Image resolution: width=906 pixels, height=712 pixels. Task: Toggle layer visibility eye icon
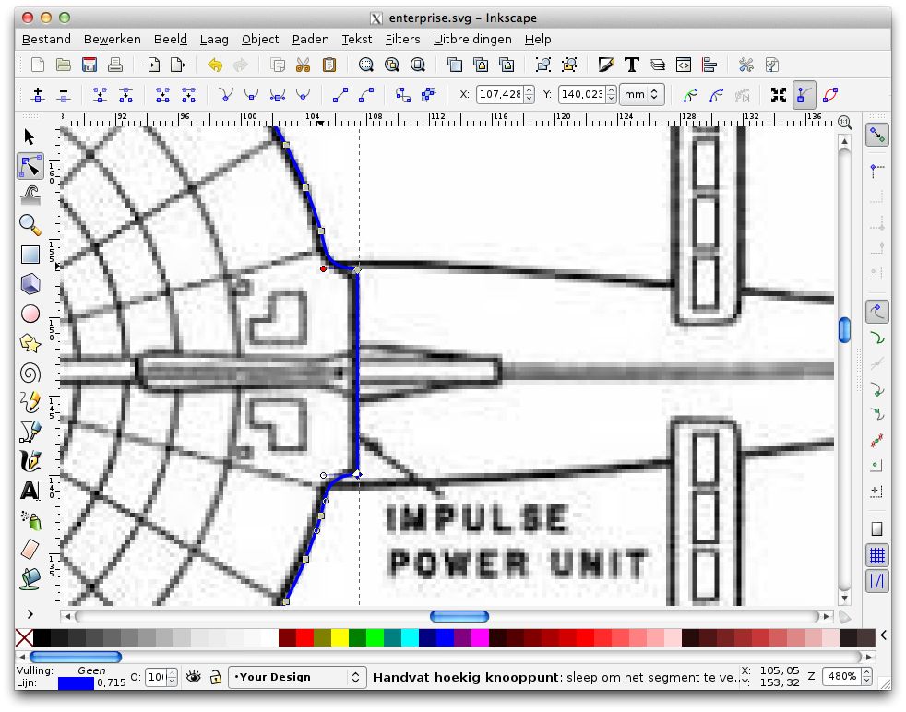[194, 676]
